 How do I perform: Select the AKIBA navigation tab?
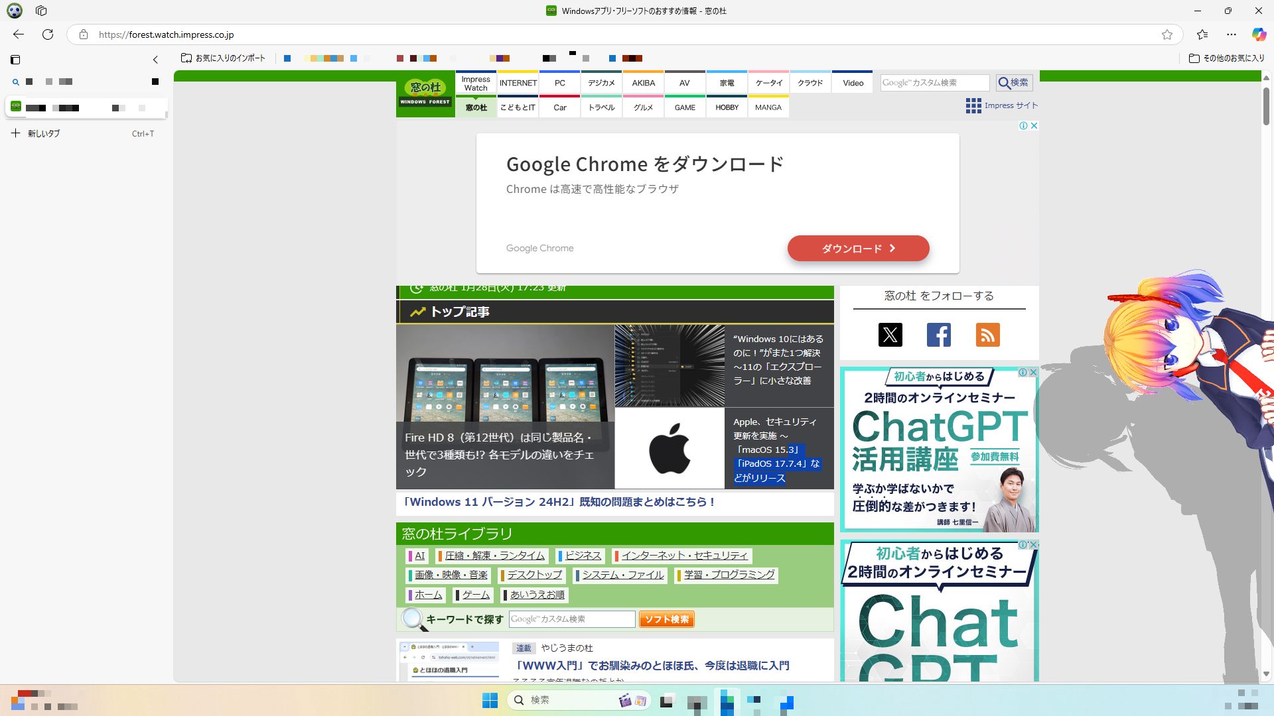643,83
